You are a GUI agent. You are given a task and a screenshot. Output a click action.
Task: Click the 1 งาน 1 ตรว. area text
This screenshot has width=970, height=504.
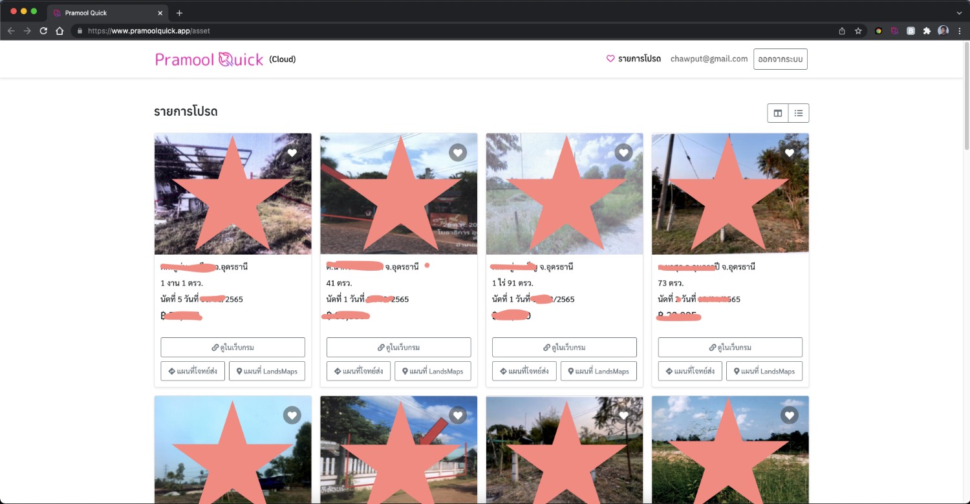[x=182, y=283]
